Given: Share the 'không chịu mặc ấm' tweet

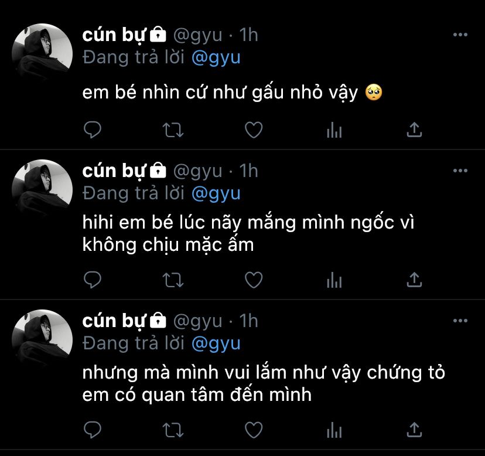Looking at the screenshot, I should coord(414,280).
